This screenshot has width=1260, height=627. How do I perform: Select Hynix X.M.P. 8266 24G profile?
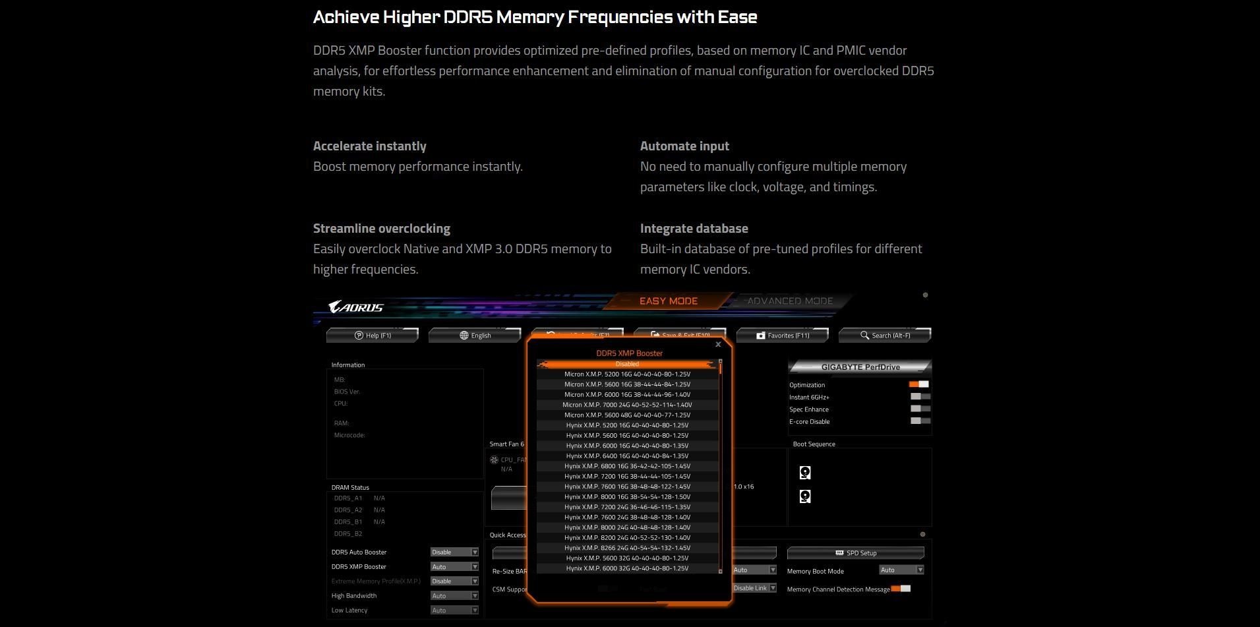pyautogui.click(x=627, y=548)
